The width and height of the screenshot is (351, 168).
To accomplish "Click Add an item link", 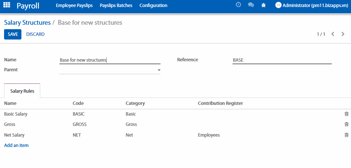I will (16, 145).
